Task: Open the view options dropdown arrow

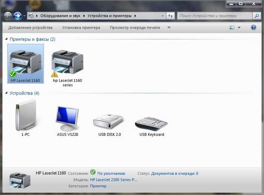Action: tap(239, 28)
